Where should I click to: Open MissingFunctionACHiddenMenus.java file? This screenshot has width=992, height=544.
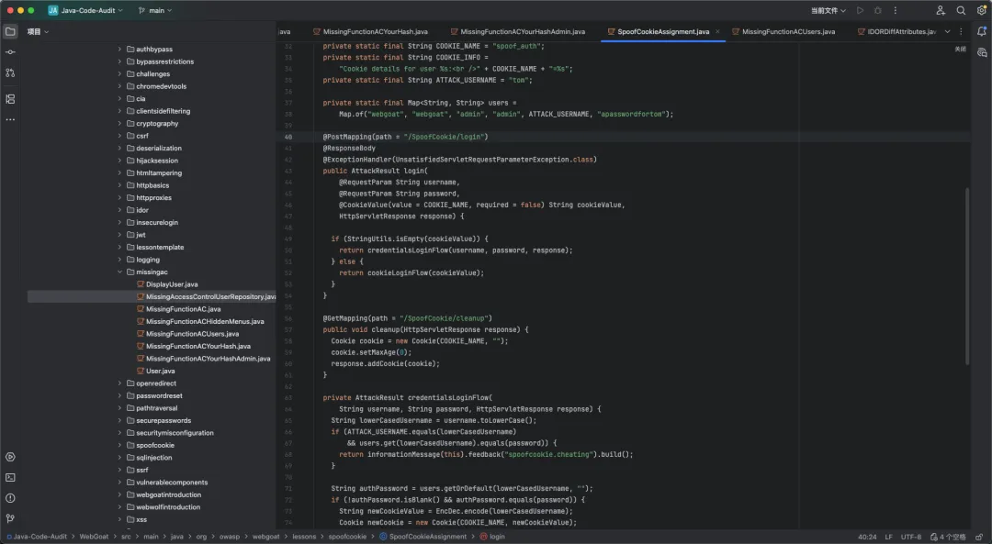click(200, 321)
